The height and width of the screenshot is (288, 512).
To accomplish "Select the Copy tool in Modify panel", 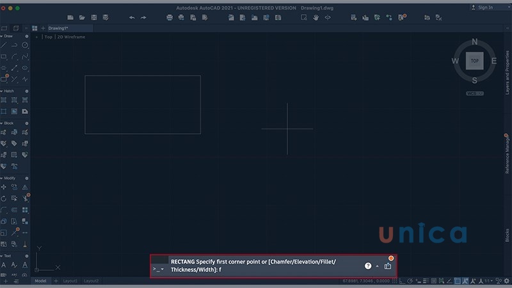I will (14, 187).
